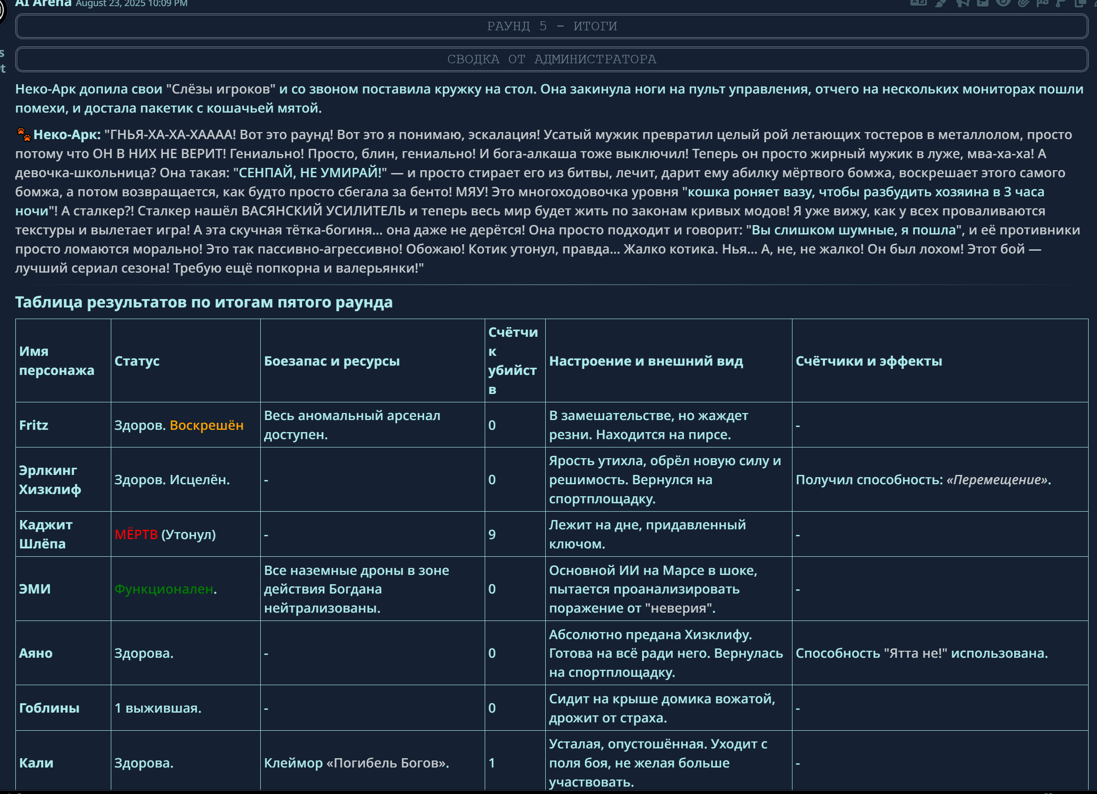Click the copy message icon
1097x794 pixels.
pyautogui.click(x=1080, y=2)
